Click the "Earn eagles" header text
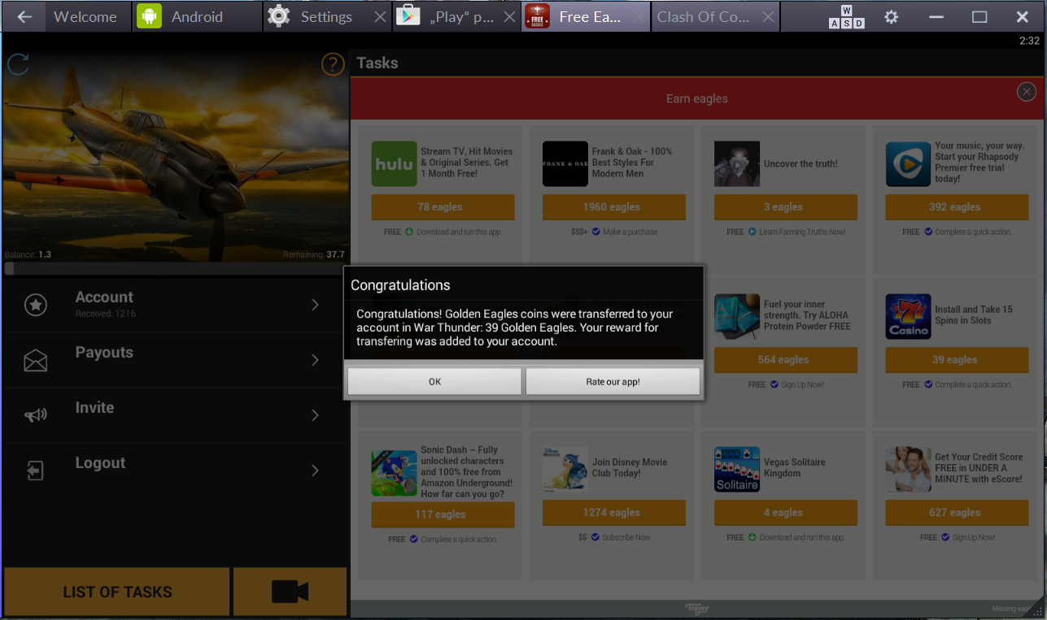Image resolution: width=1047 pixels, height=620 pixels. [697, 98]
